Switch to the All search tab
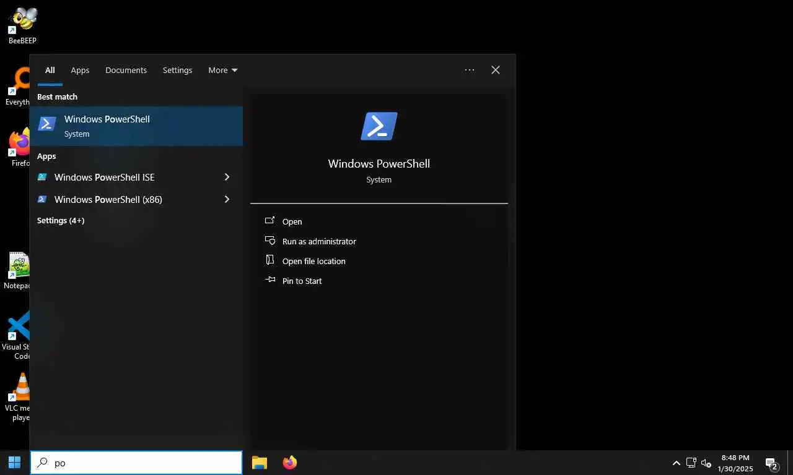Viewport: 793px width, 475px height. pos(50,70)
